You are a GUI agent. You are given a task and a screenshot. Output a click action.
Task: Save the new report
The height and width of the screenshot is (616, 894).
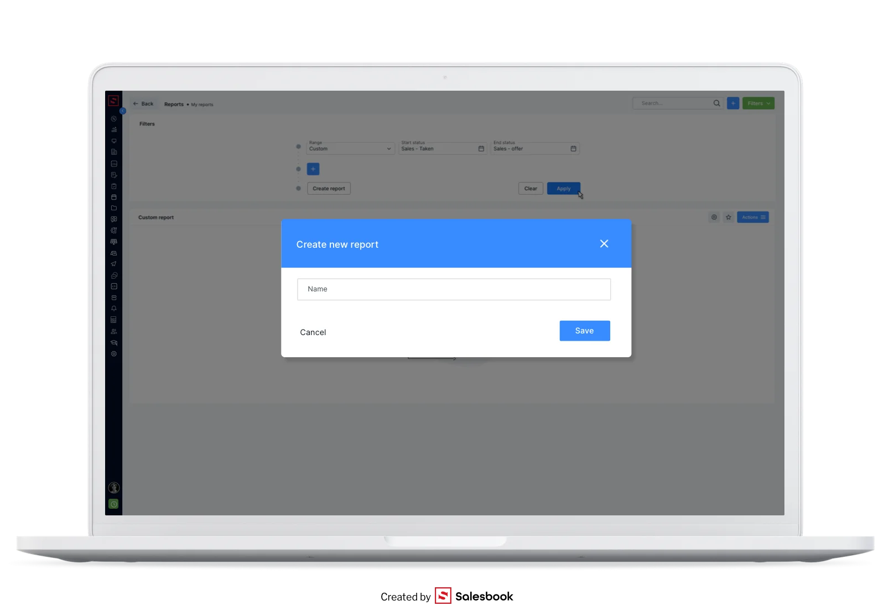[584, 331]
